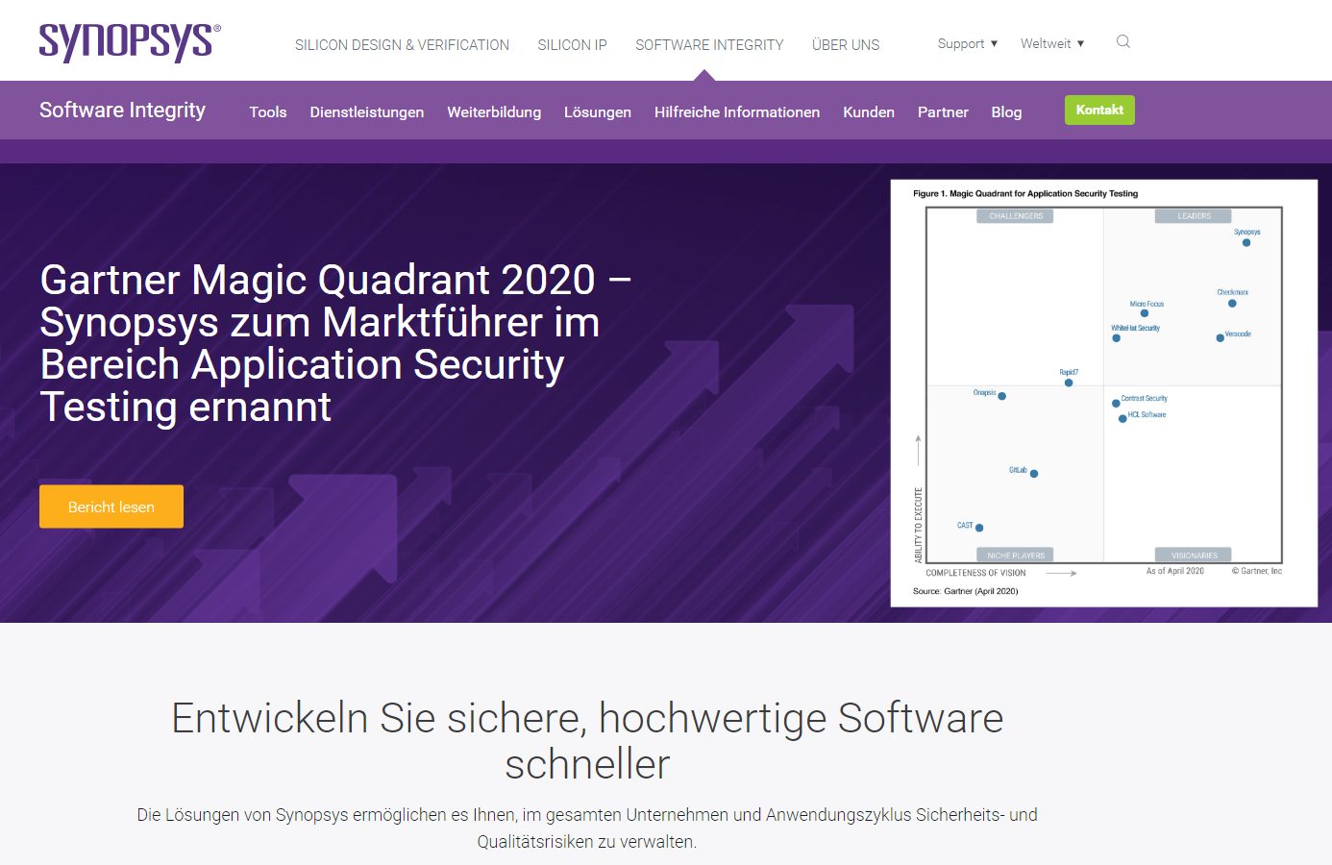This screenshot has width=1332, height=865.
Task: Expand the Support dropdown
Action: 966,43
